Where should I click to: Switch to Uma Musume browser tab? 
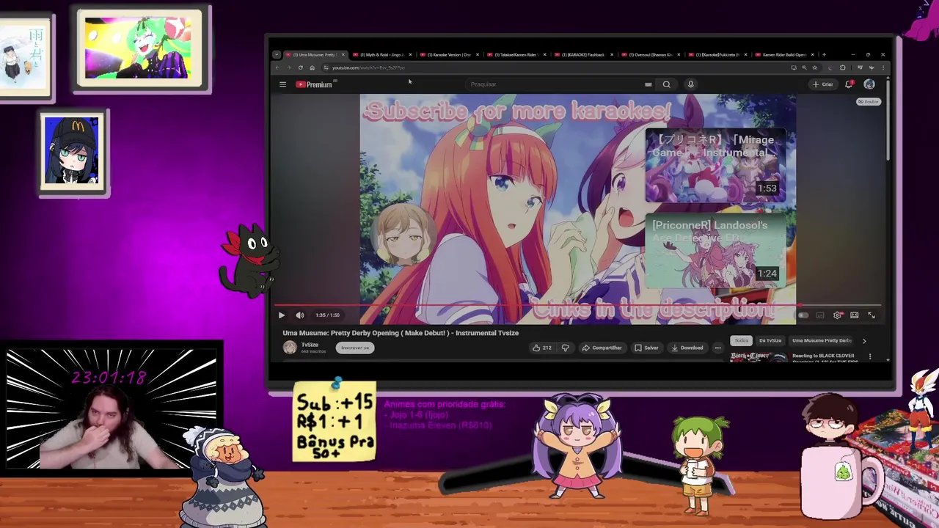coord(315,55)
